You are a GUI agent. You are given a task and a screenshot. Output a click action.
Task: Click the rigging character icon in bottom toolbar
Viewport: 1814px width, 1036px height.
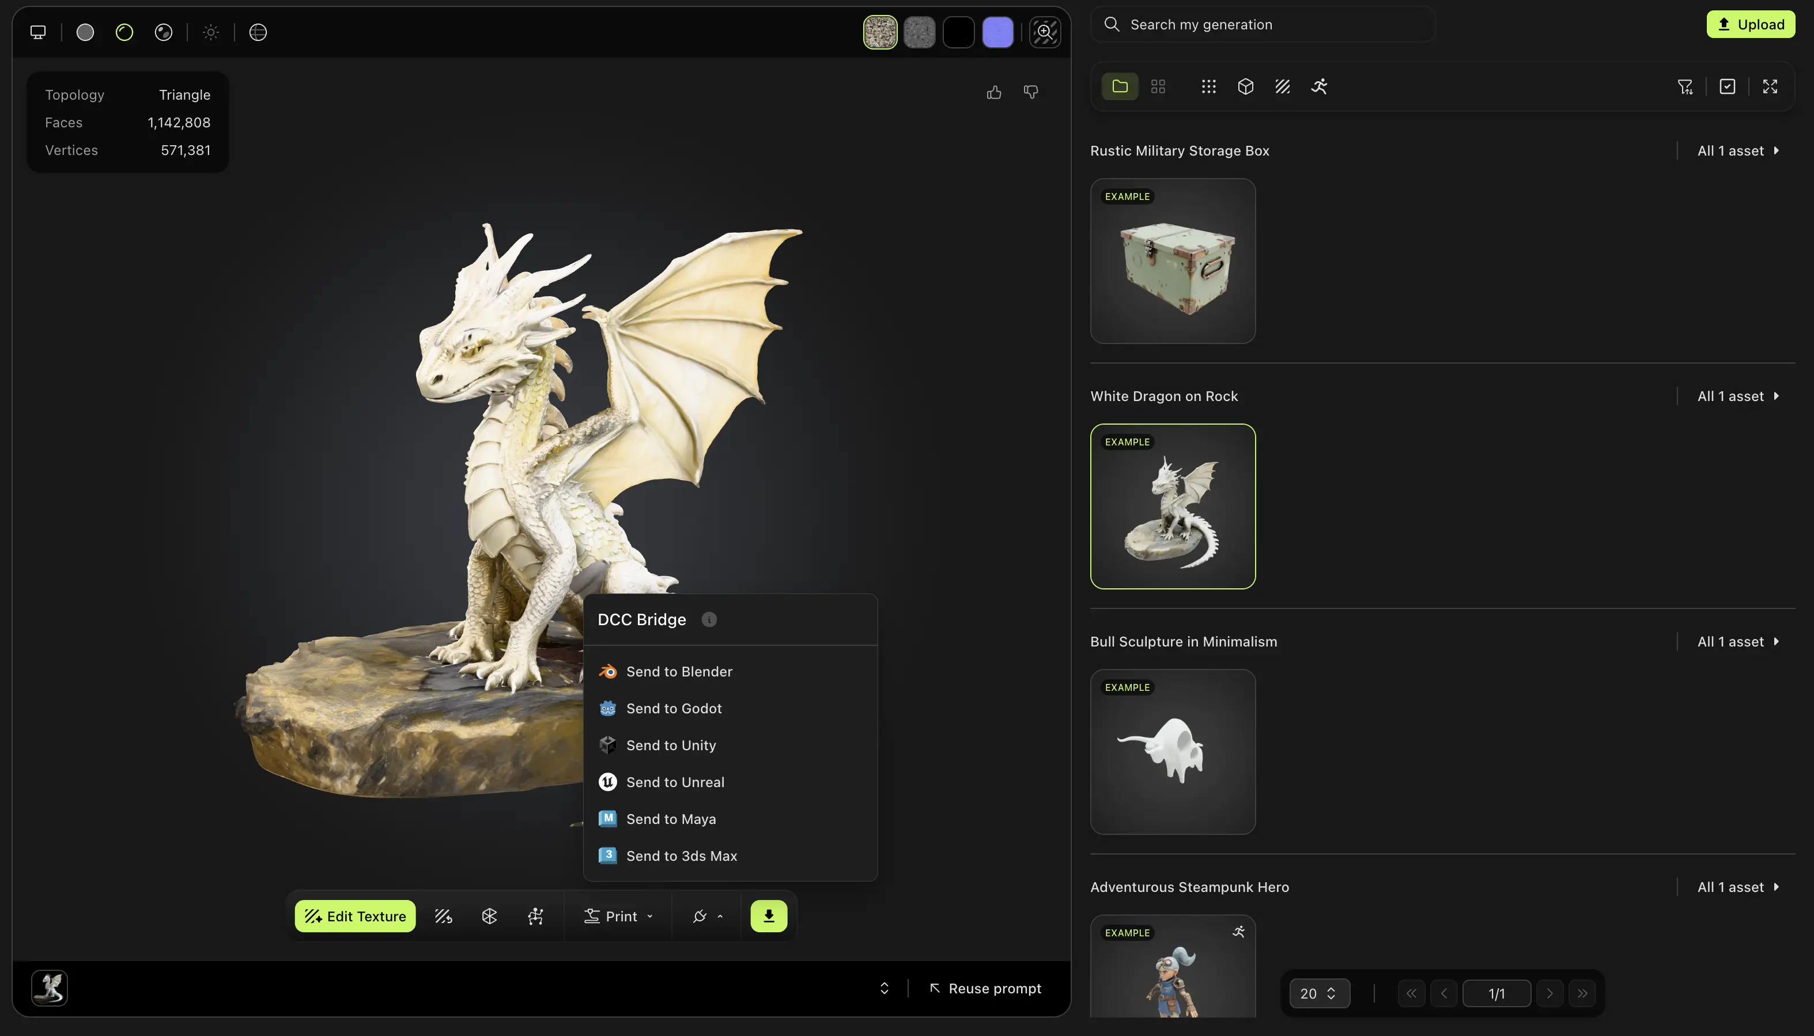coord(536,916)
